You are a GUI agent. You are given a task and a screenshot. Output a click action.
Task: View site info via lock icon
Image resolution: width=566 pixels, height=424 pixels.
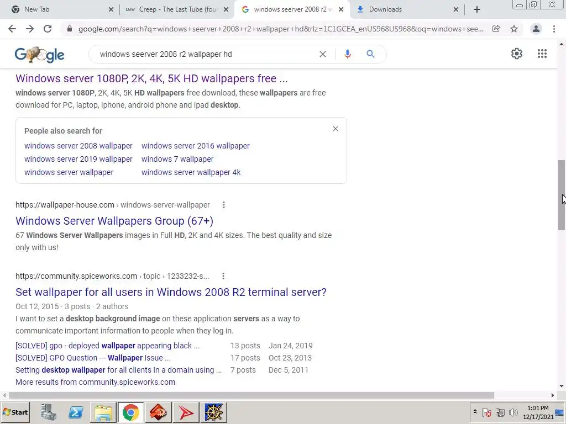point(70,29)
